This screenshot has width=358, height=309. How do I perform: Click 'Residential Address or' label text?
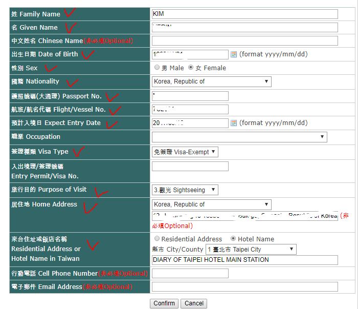tap(46, 249)
